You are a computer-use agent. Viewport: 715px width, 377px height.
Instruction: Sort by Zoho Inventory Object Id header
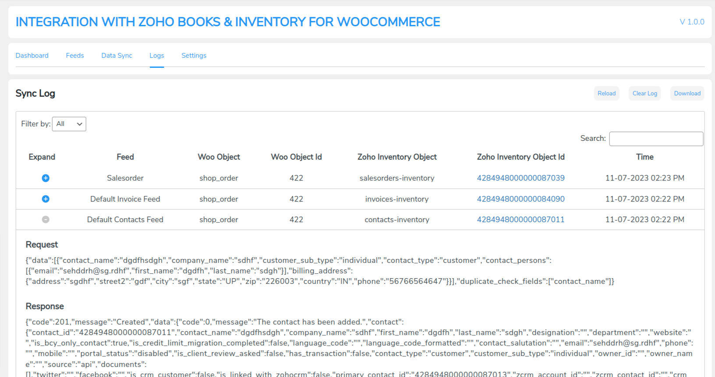(x=520, y=157)
